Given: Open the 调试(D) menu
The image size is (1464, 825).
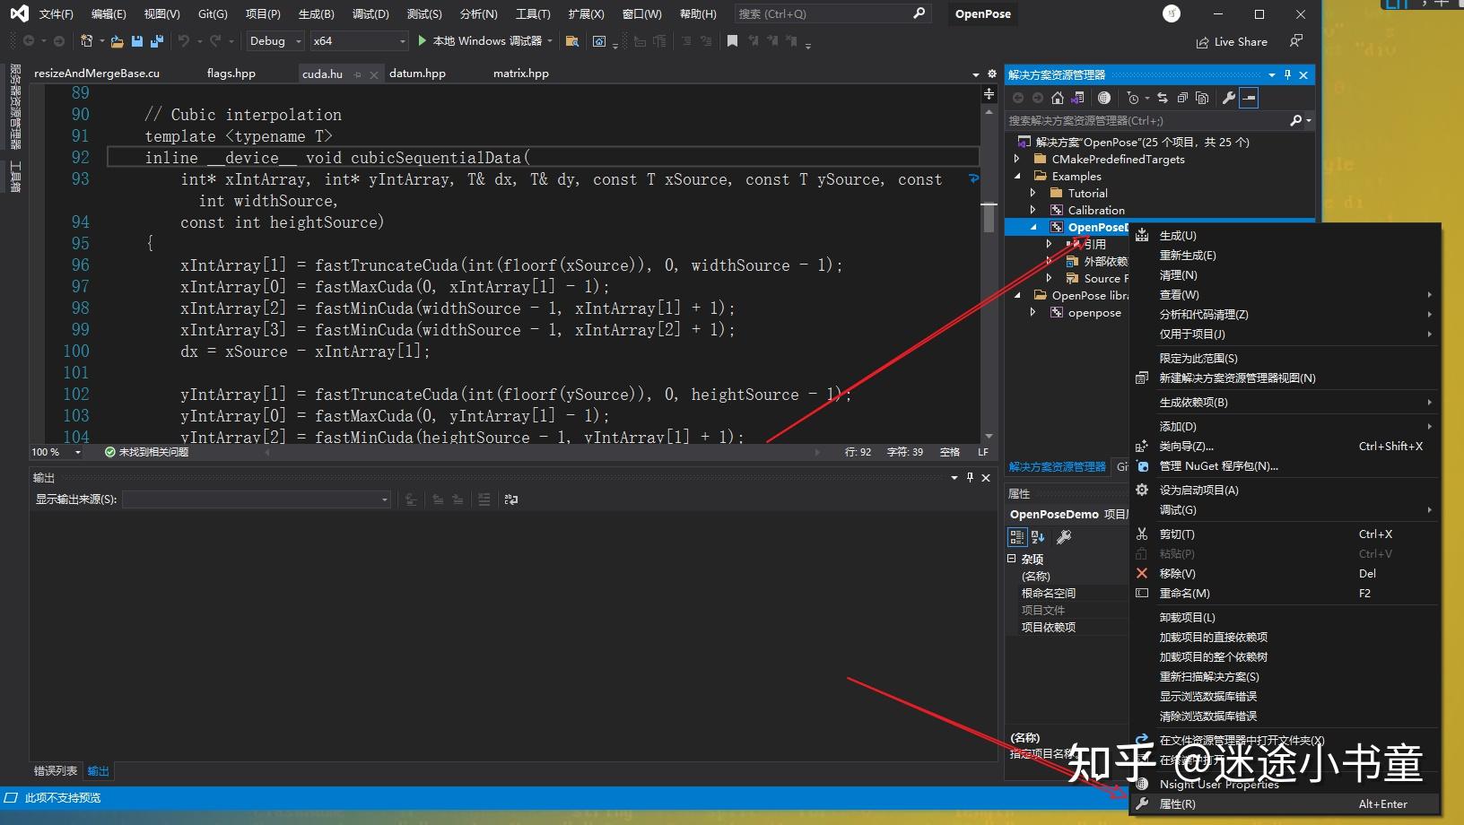Looking at the screenshot, I should point(370,13).
